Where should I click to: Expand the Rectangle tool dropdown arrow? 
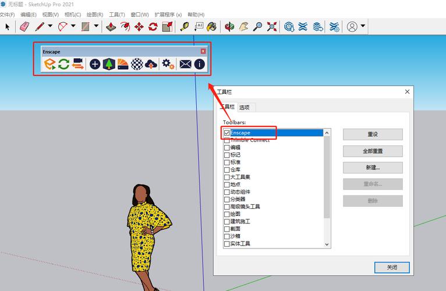click(x=96, y=26)
